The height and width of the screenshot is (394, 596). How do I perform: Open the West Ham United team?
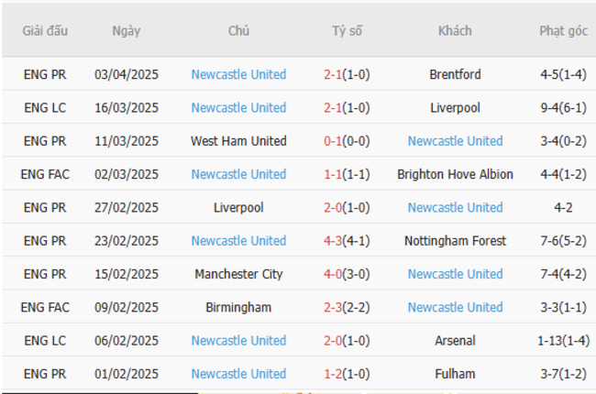pyautogui.click(x=238, y=141)
